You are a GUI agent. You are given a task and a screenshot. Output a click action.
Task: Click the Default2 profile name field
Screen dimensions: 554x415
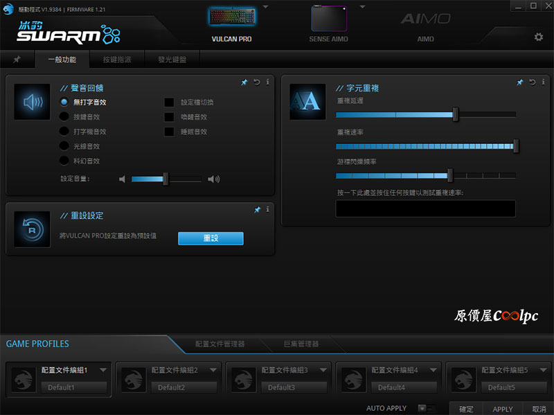pyautogui.click(x=184, y=387)
